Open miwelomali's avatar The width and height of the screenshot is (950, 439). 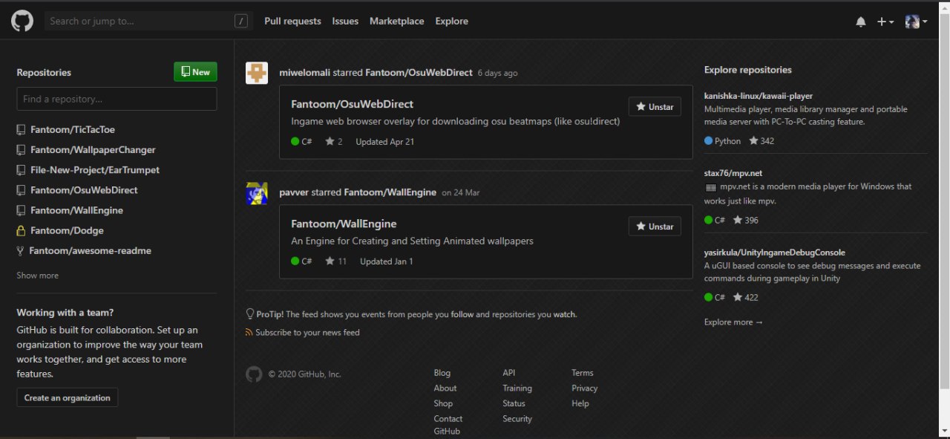click(257, 73)
